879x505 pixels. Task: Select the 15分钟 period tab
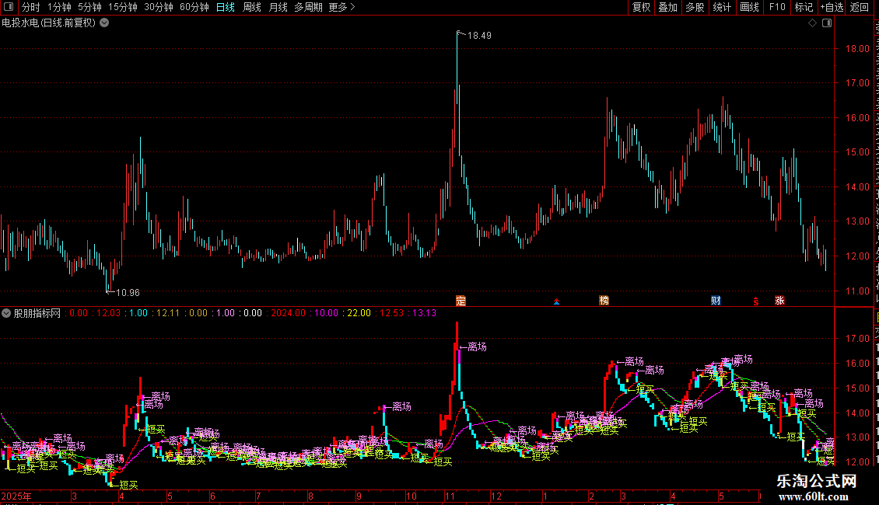coord(123,7)
